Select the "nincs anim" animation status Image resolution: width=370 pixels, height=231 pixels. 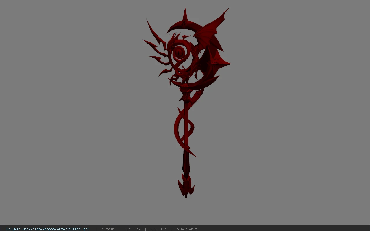coord(187,229)
